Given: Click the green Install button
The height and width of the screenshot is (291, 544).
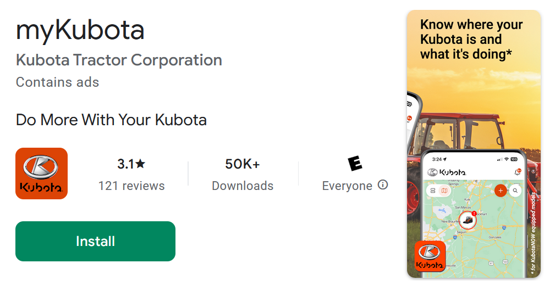Looking at the screenshot, I should click(95, 242).
